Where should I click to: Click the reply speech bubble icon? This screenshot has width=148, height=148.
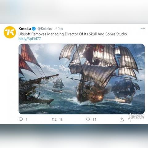[x=21, y=119]
